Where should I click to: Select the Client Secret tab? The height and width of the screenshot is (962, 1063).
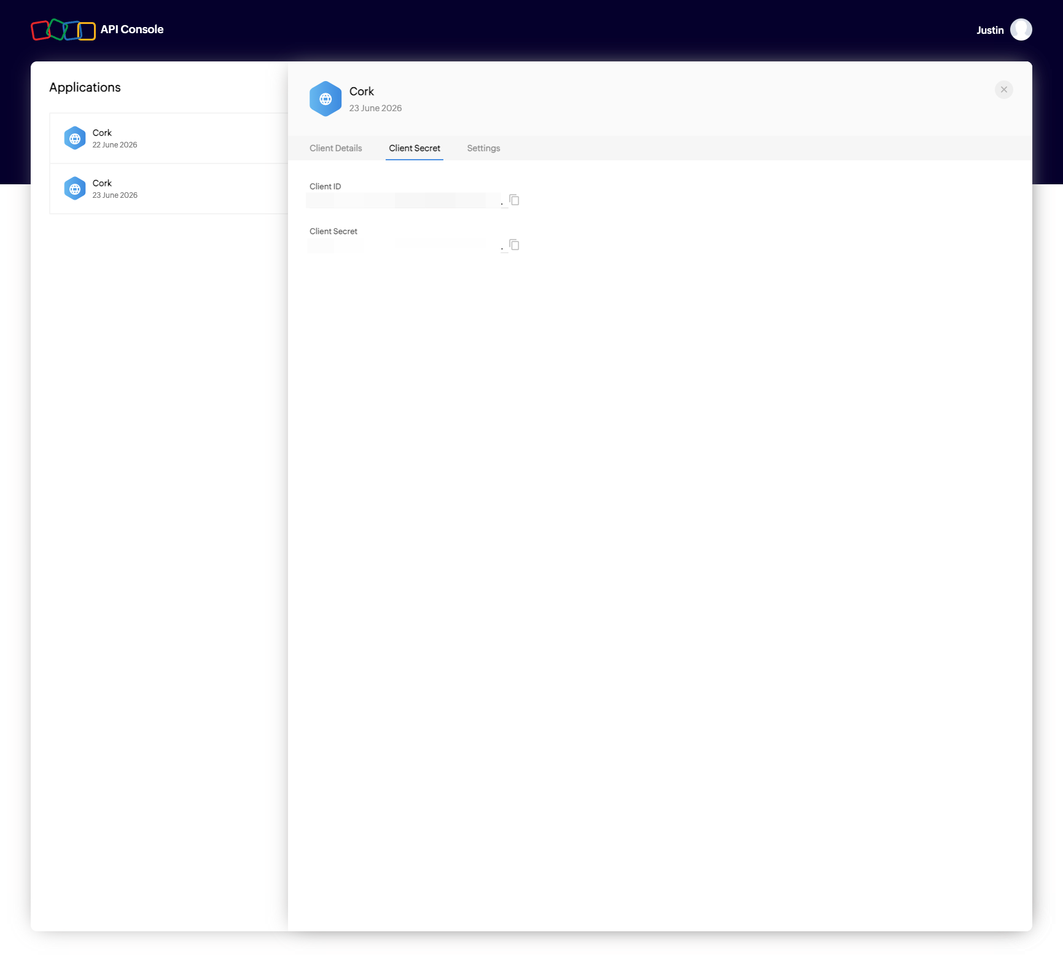pyautogui.click(x=415, y=148)
